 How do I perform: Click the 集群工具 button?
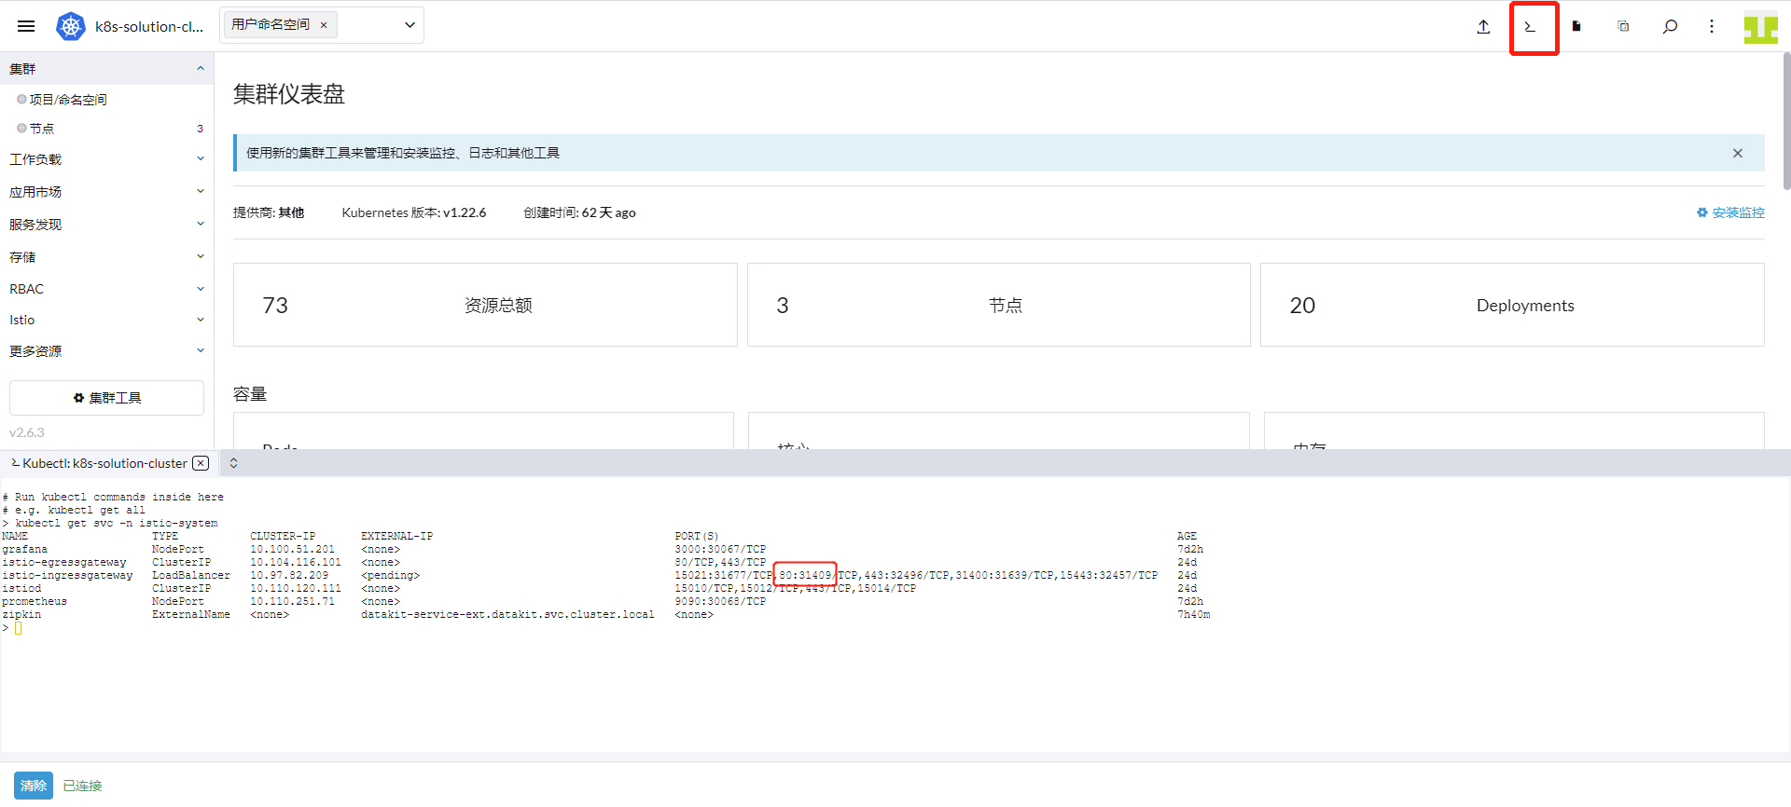(x=106, y=398)
